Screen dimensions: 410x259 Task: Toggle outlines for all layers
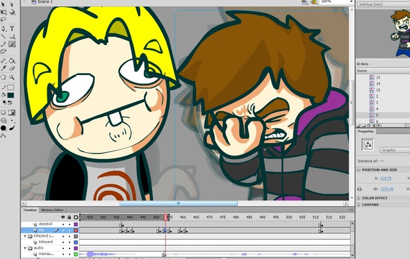[76, 217]
